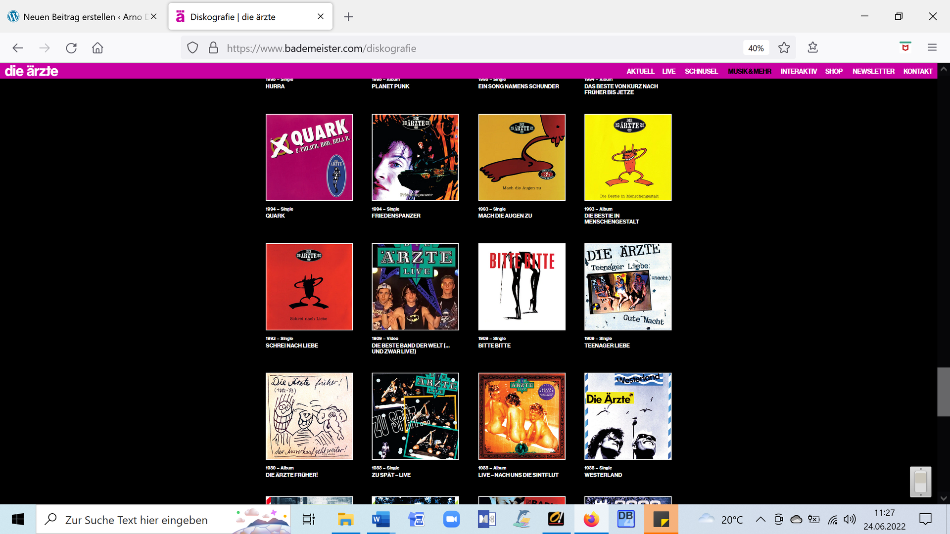
Task: Open the SHOP menu item
Action: pos(834,71)
